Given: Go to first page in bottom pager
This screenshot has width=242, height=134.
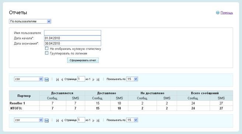Looking at the screenshot, I should [58, 120].
